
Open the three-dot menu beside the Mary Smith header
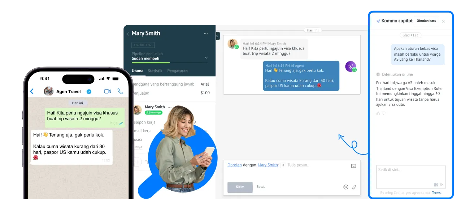(x=206, y=34)
